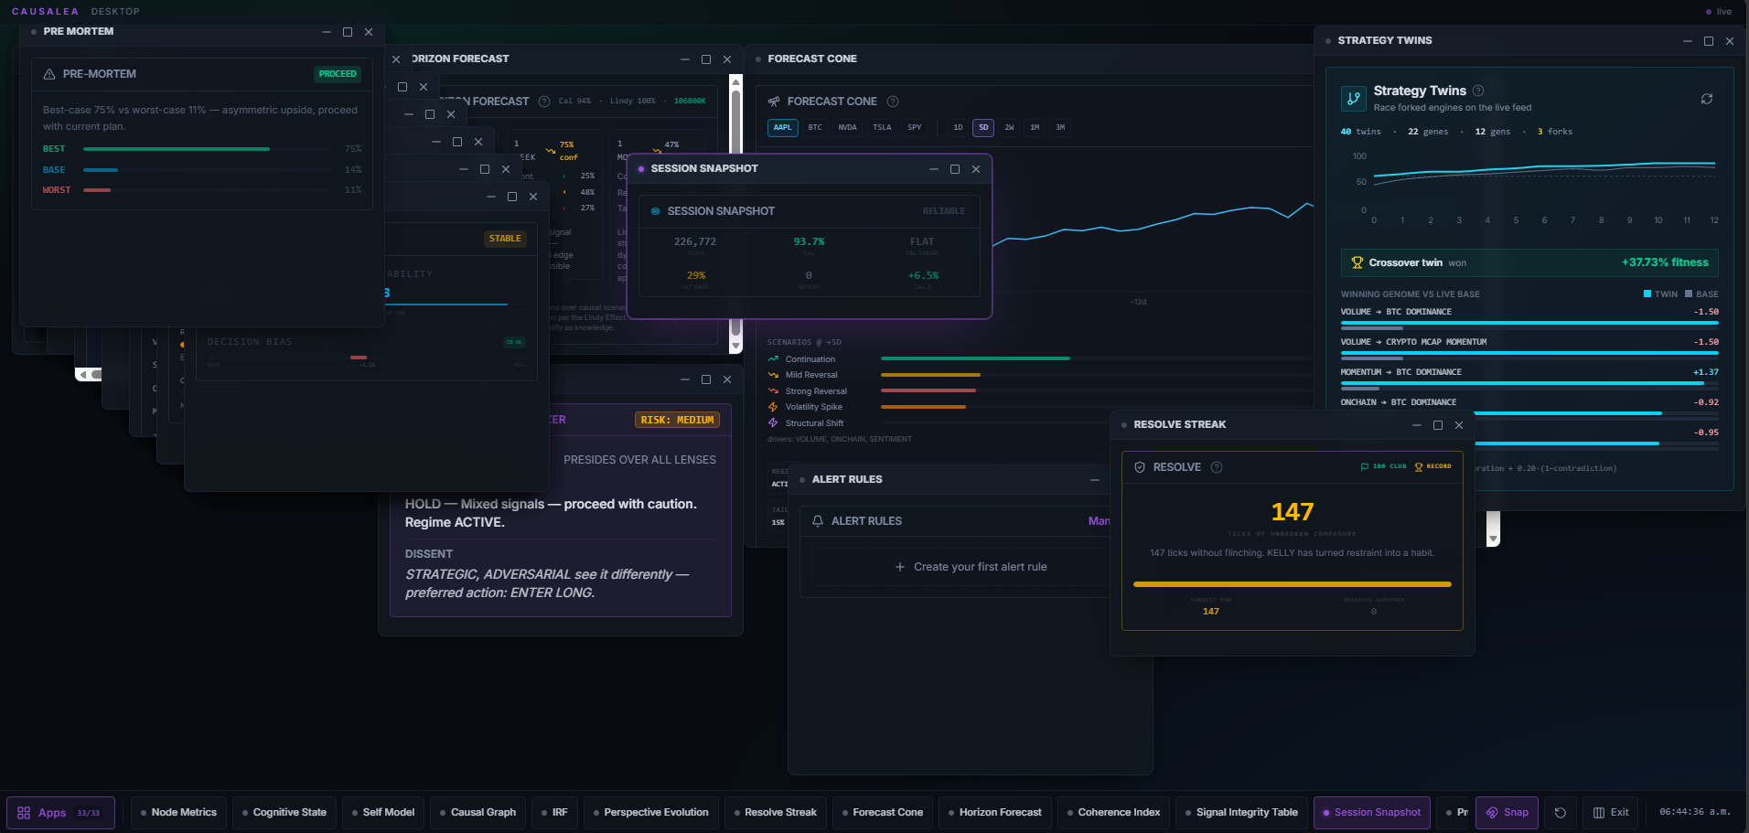Toggle the Snap windows button
This screenshot has width=1749, height=833.
point(1508,813)
